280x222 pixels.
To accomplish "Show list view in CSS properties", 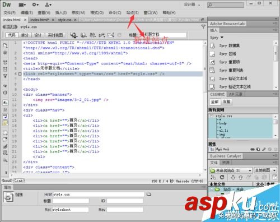I will tap(219, 149).
